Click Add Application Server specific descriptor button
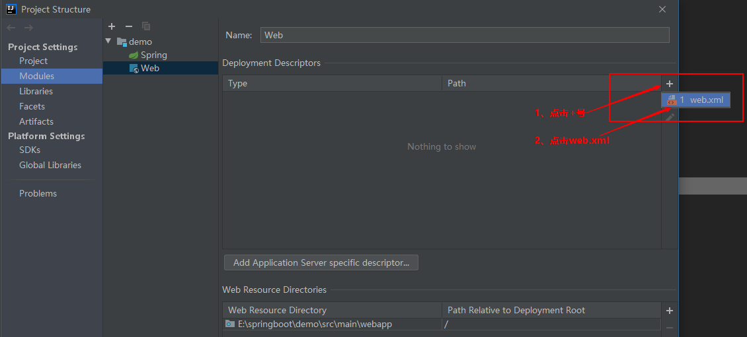This screenshot has width=747, height=337. coord(321,262)
